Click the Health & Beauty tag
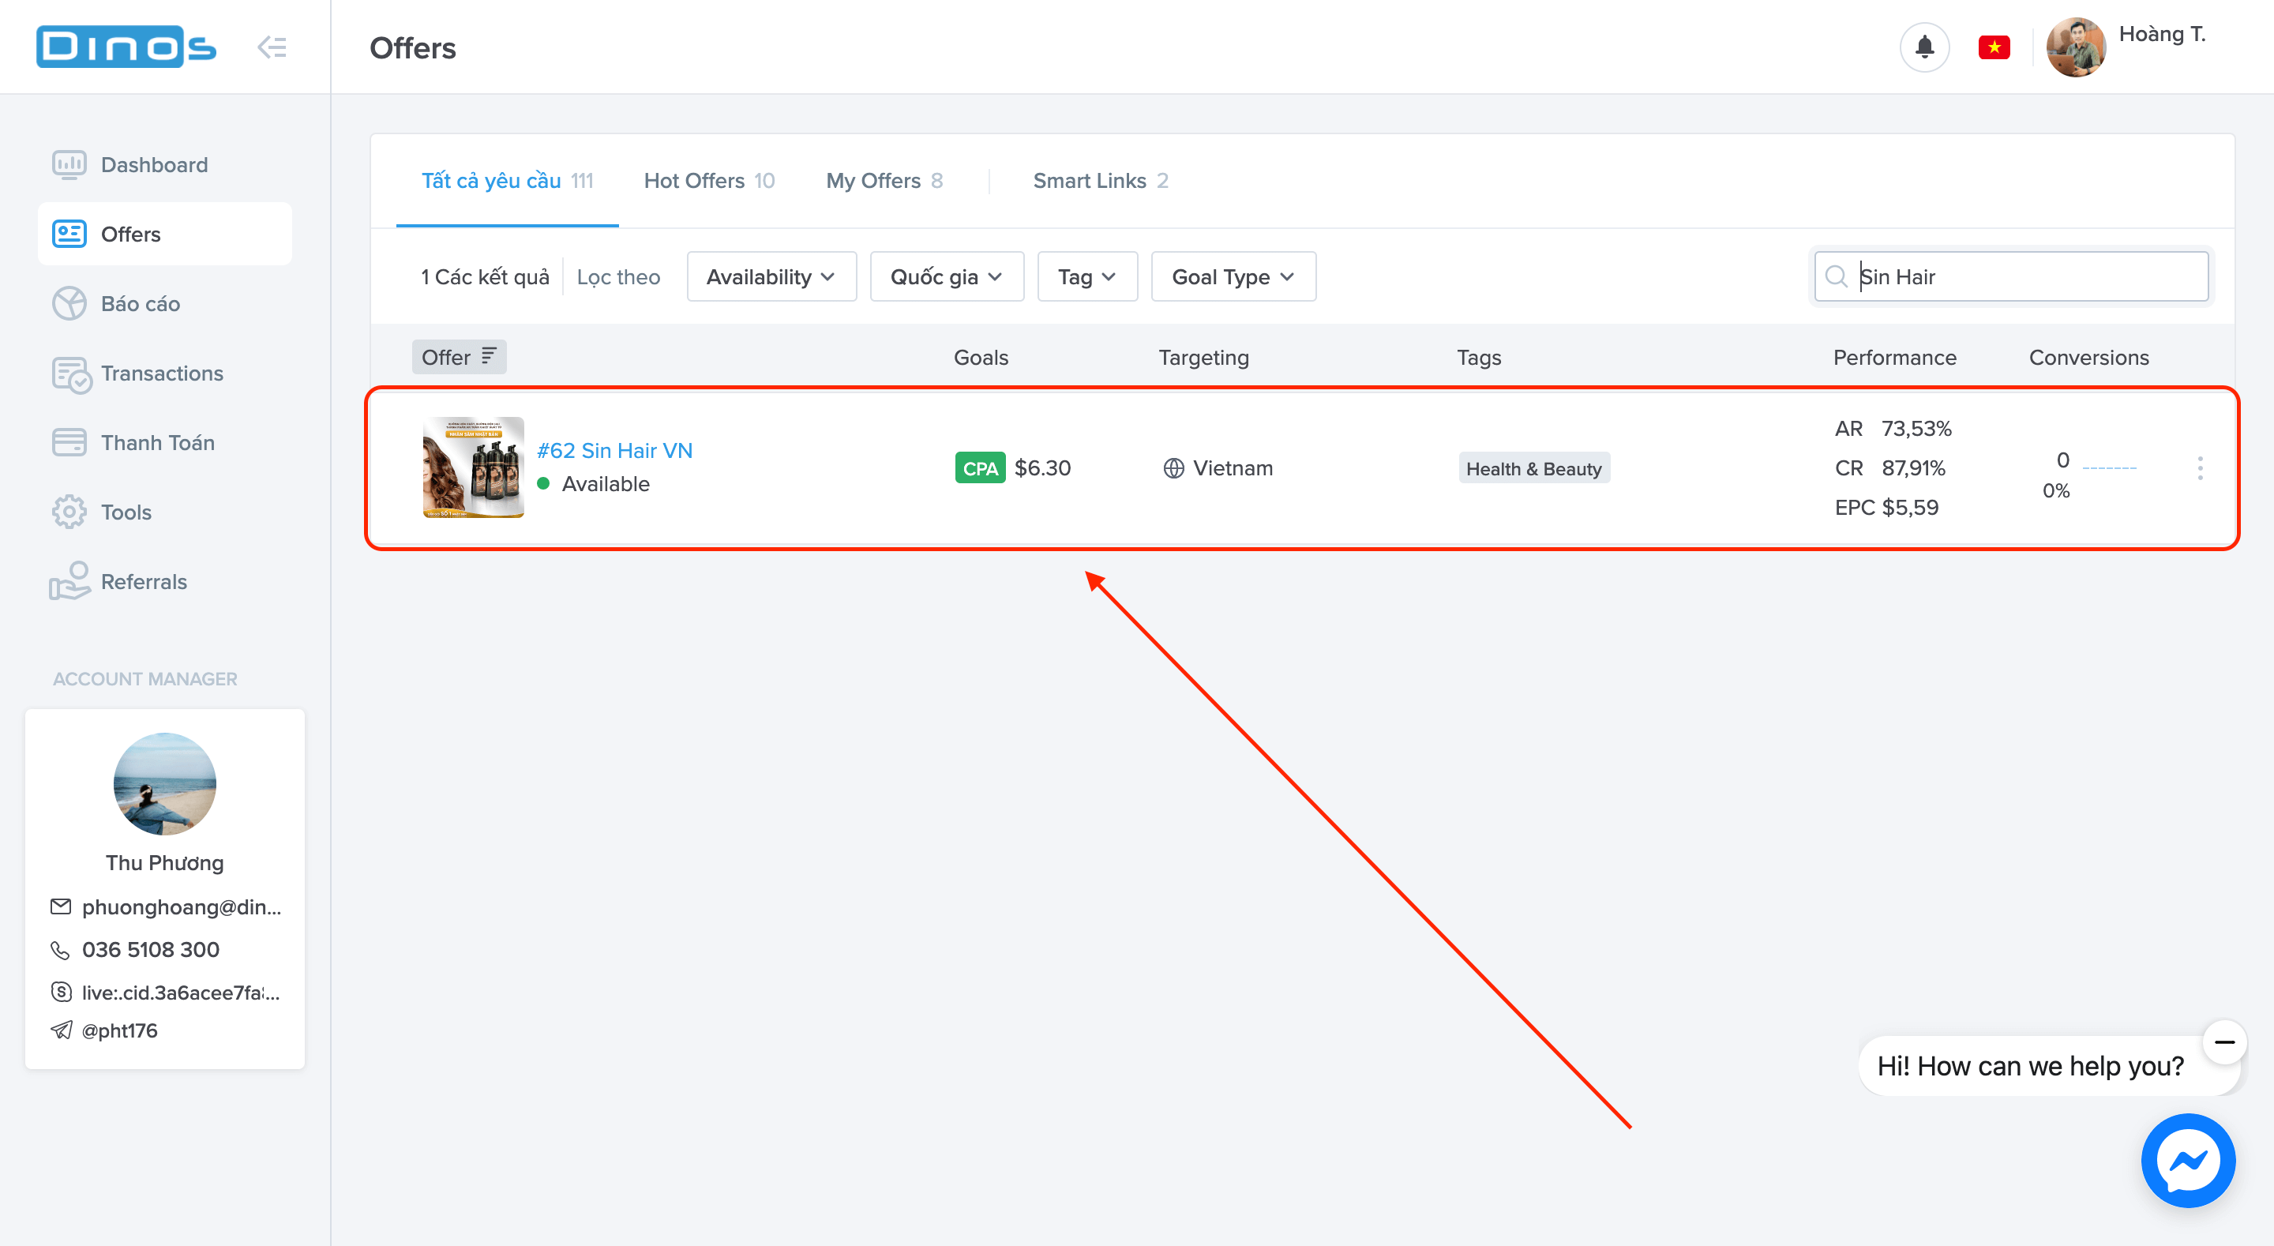The image size is (2274, 1246). point(1533,468)
